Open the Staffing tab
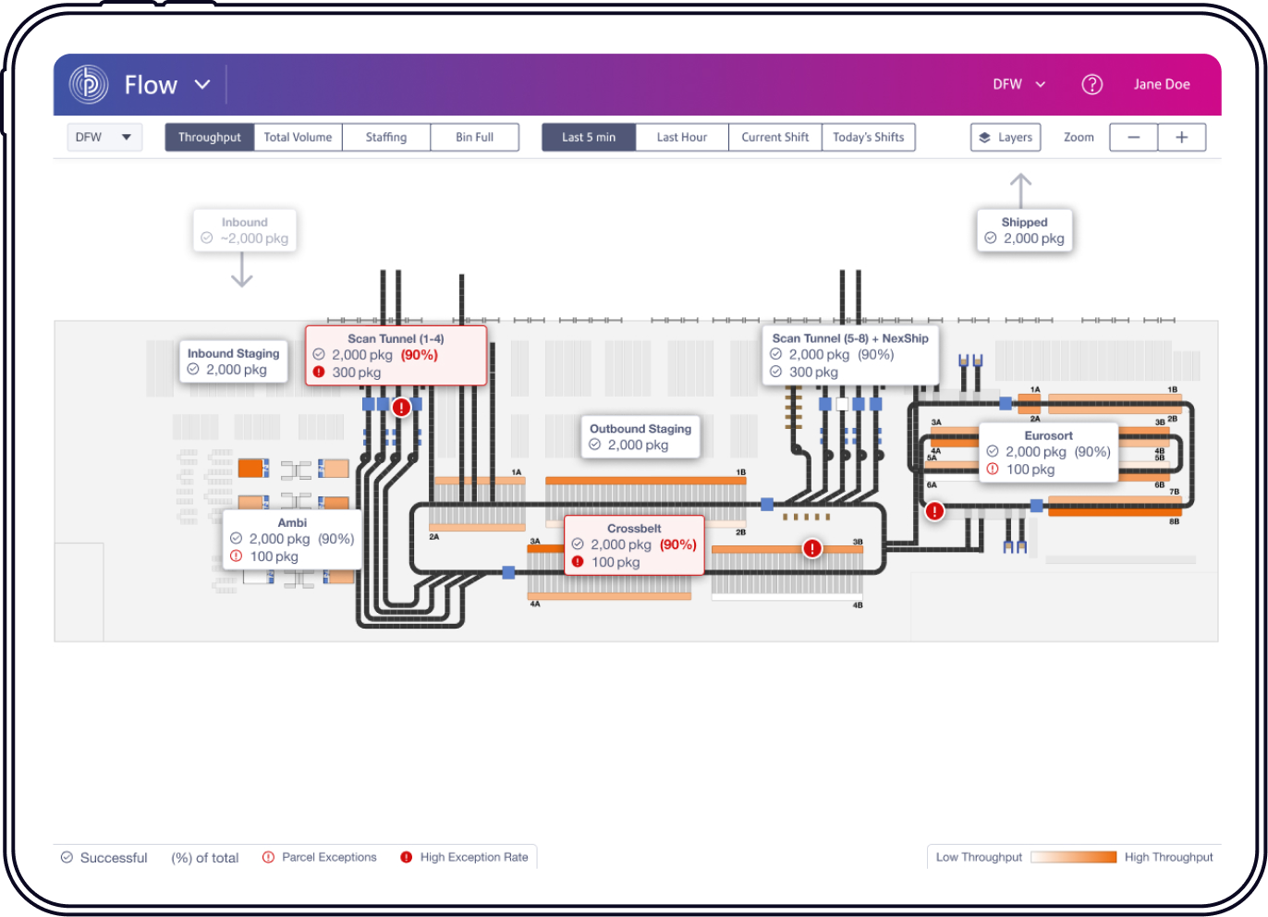 coord(385,138)
